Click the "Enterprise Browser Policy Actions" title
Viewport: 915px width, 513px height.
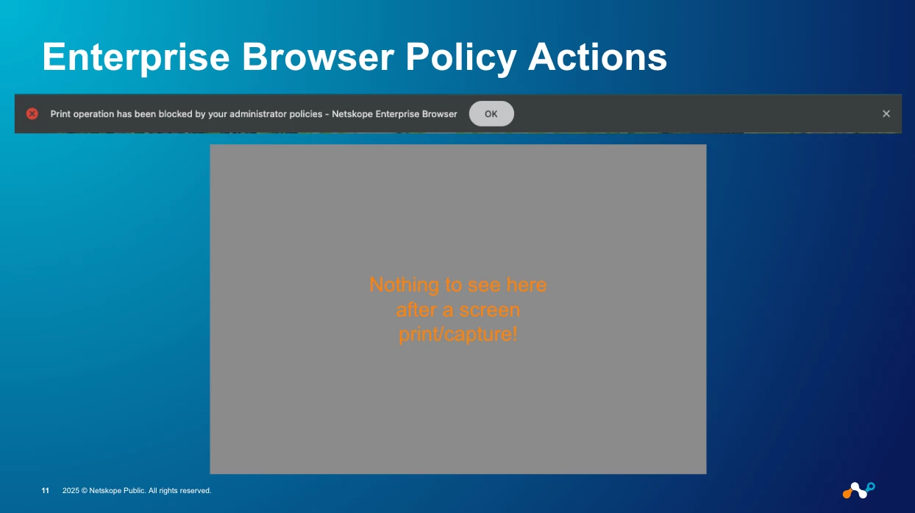point(355,57)
